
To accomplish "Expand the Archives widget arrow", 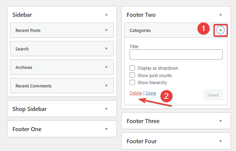I will click(106, 67).
